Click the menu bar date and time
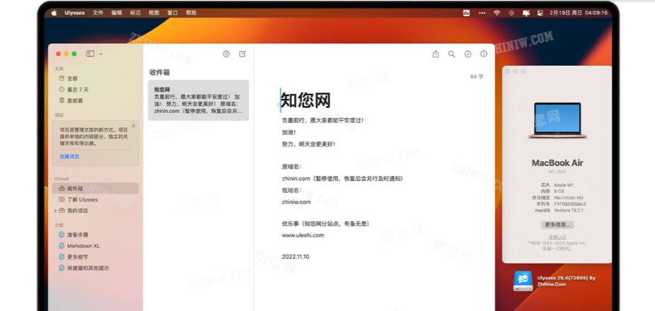The height and width of the screenshot is (311, 655). click(x=579, y=13)
